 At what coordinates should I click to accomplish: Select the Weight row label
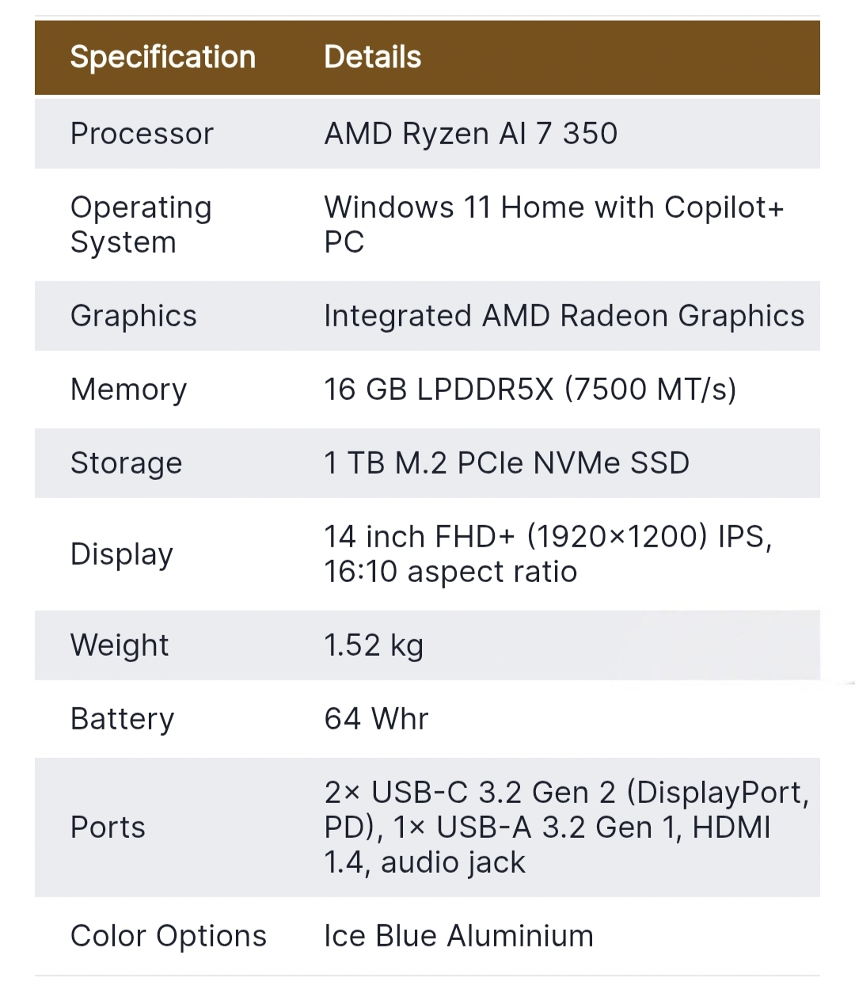[120, 645]
